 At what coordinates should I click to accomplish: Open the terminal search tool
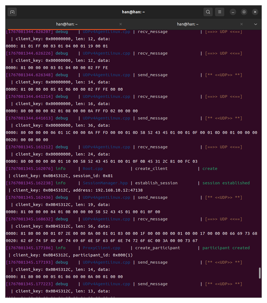point(208,12)
